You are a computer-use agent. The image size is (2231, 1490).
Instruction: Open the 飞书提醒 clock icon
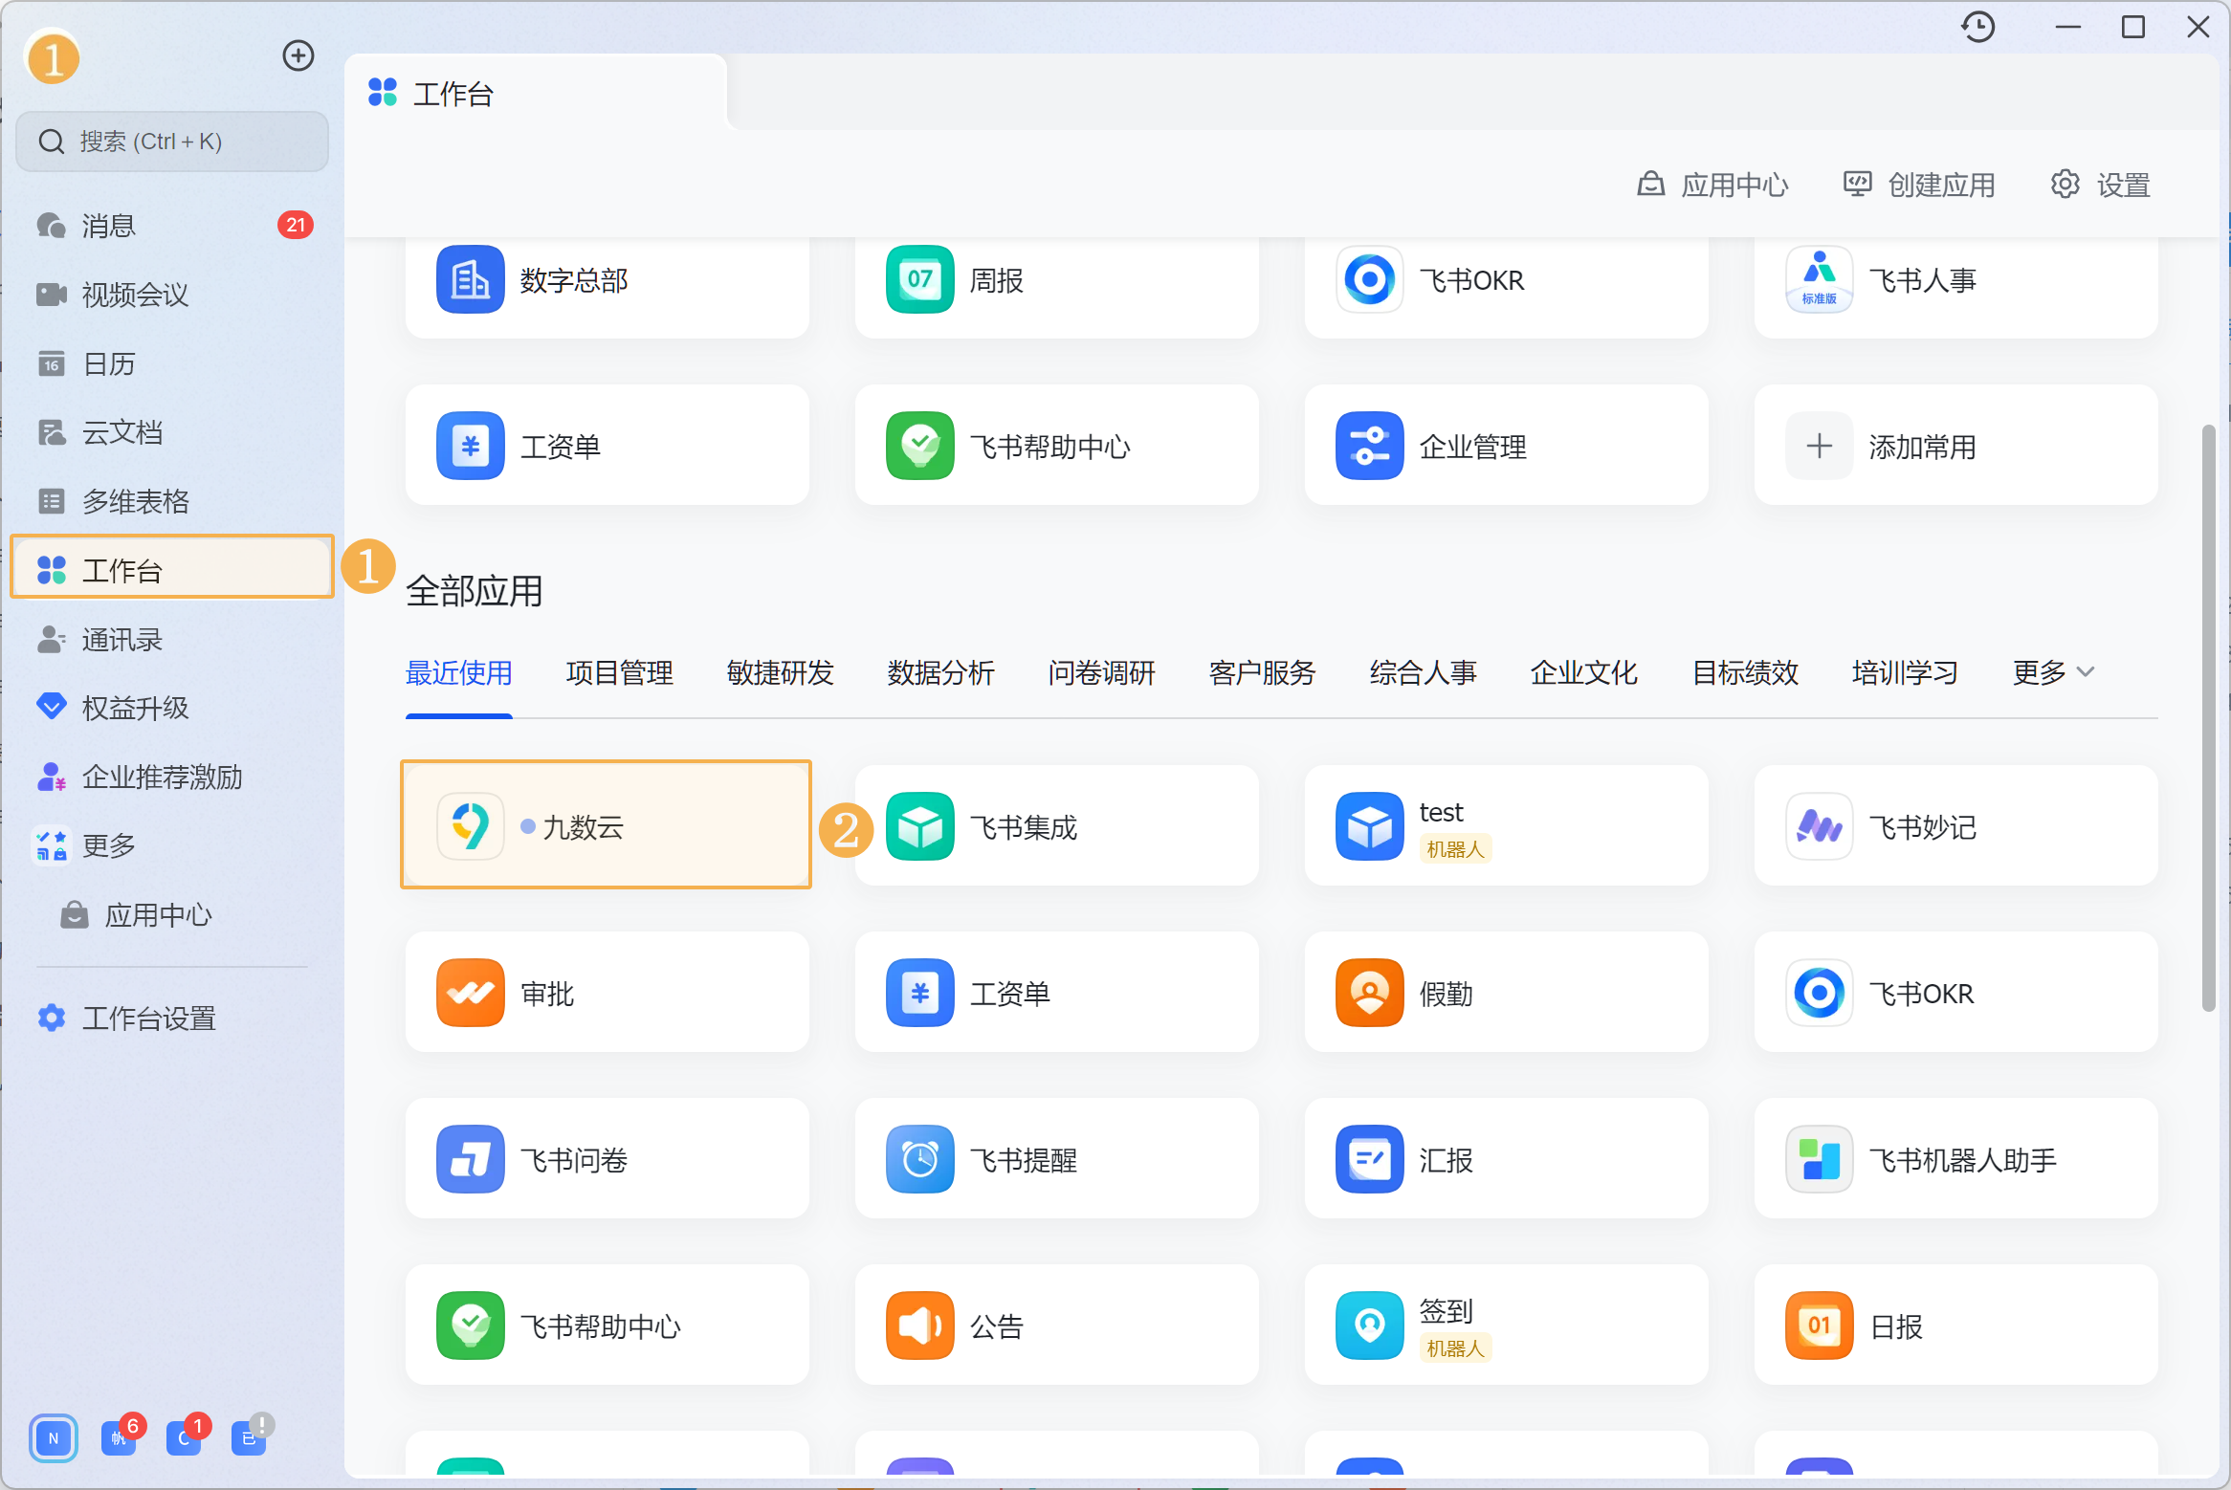click(x=919, y=1159)
